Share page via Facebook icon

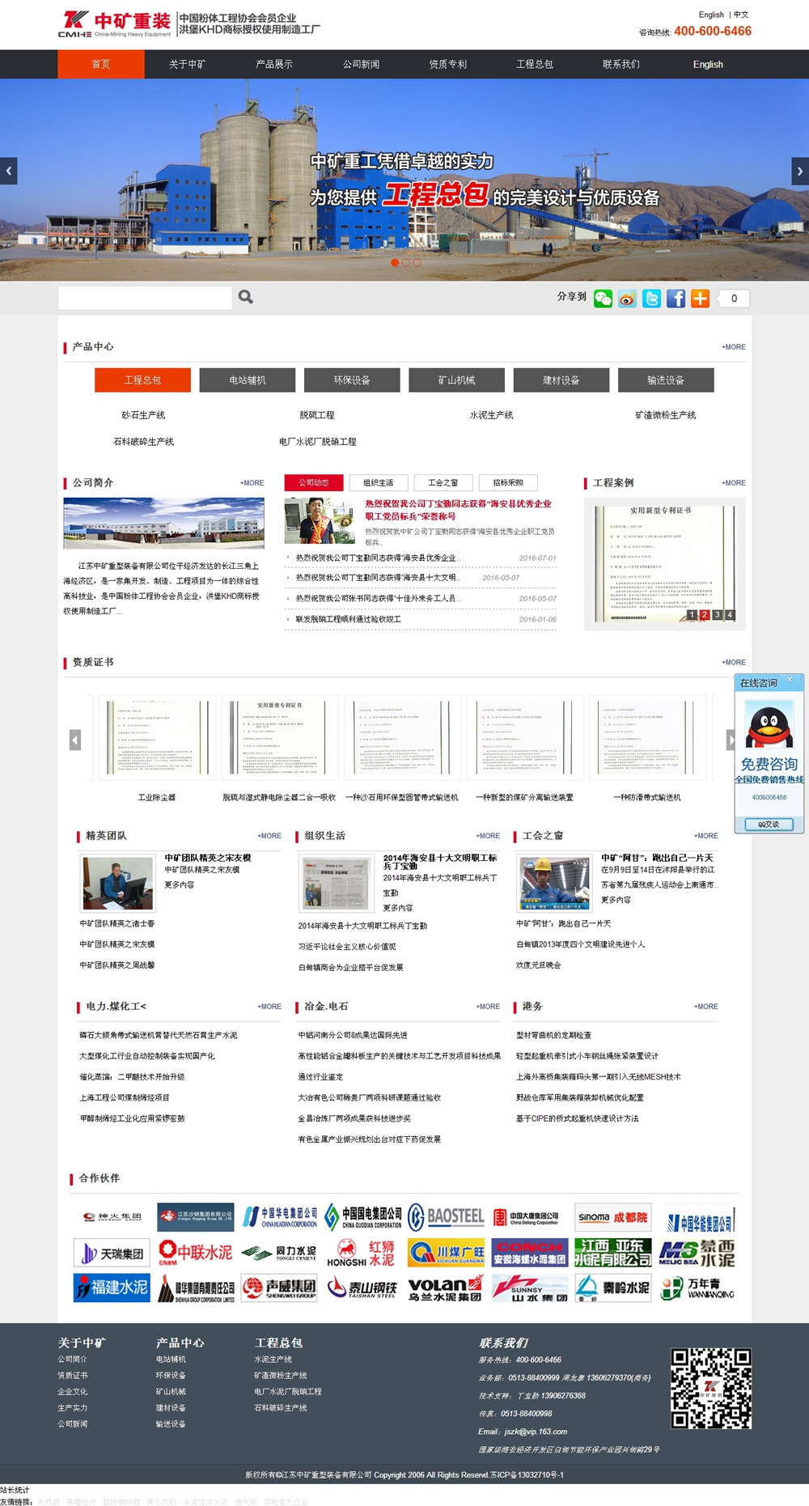[x=676, y=299]
